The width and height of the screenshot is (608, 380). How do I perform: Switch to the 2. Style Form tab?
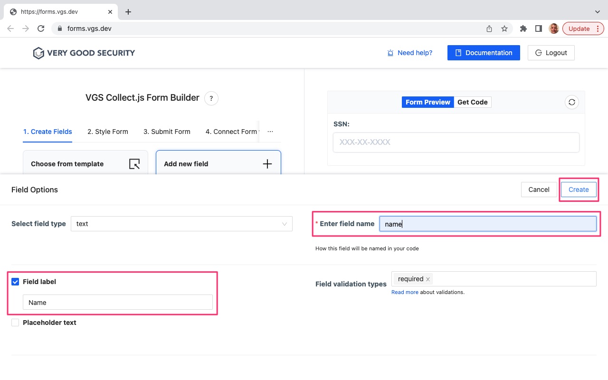tap(108, 132)
